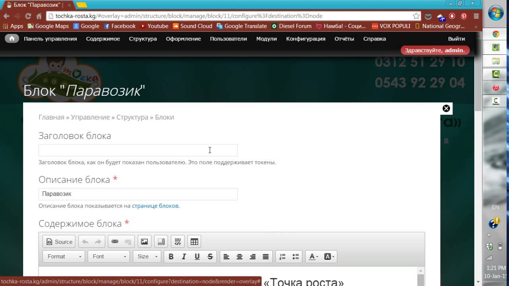Open background color picker
This screenshot has width=509, height=286.
[x=329, y=257]
